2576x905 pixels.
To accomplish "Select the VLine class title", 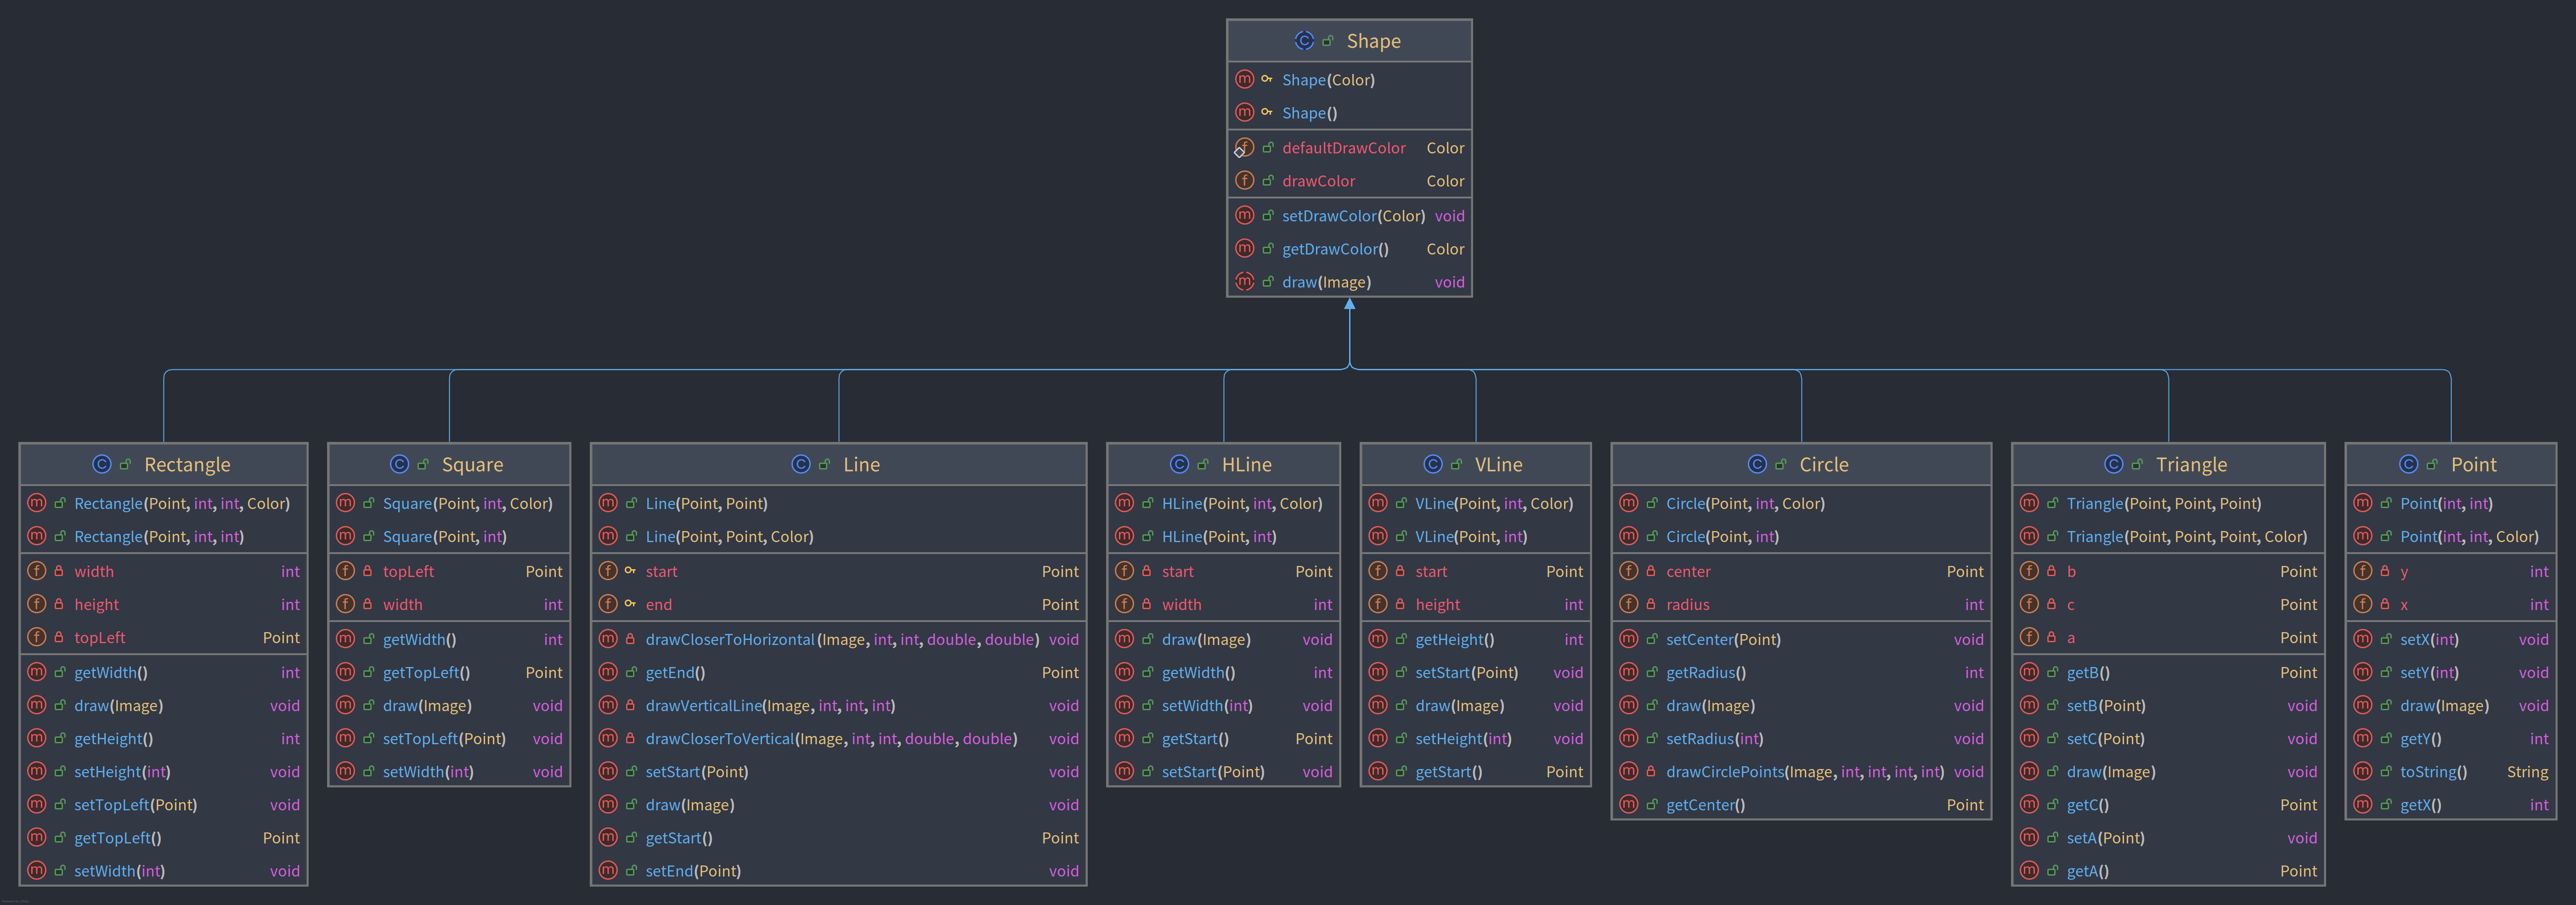I will tap(1498, 465).
